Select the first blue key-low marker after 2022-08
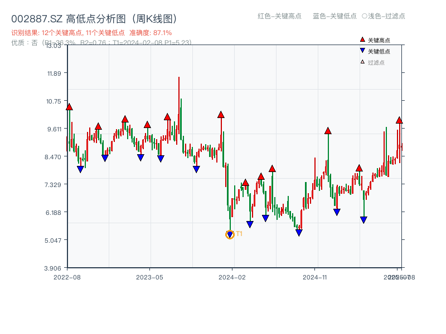Viewport: 446px width, 334px height. [80, 169]
